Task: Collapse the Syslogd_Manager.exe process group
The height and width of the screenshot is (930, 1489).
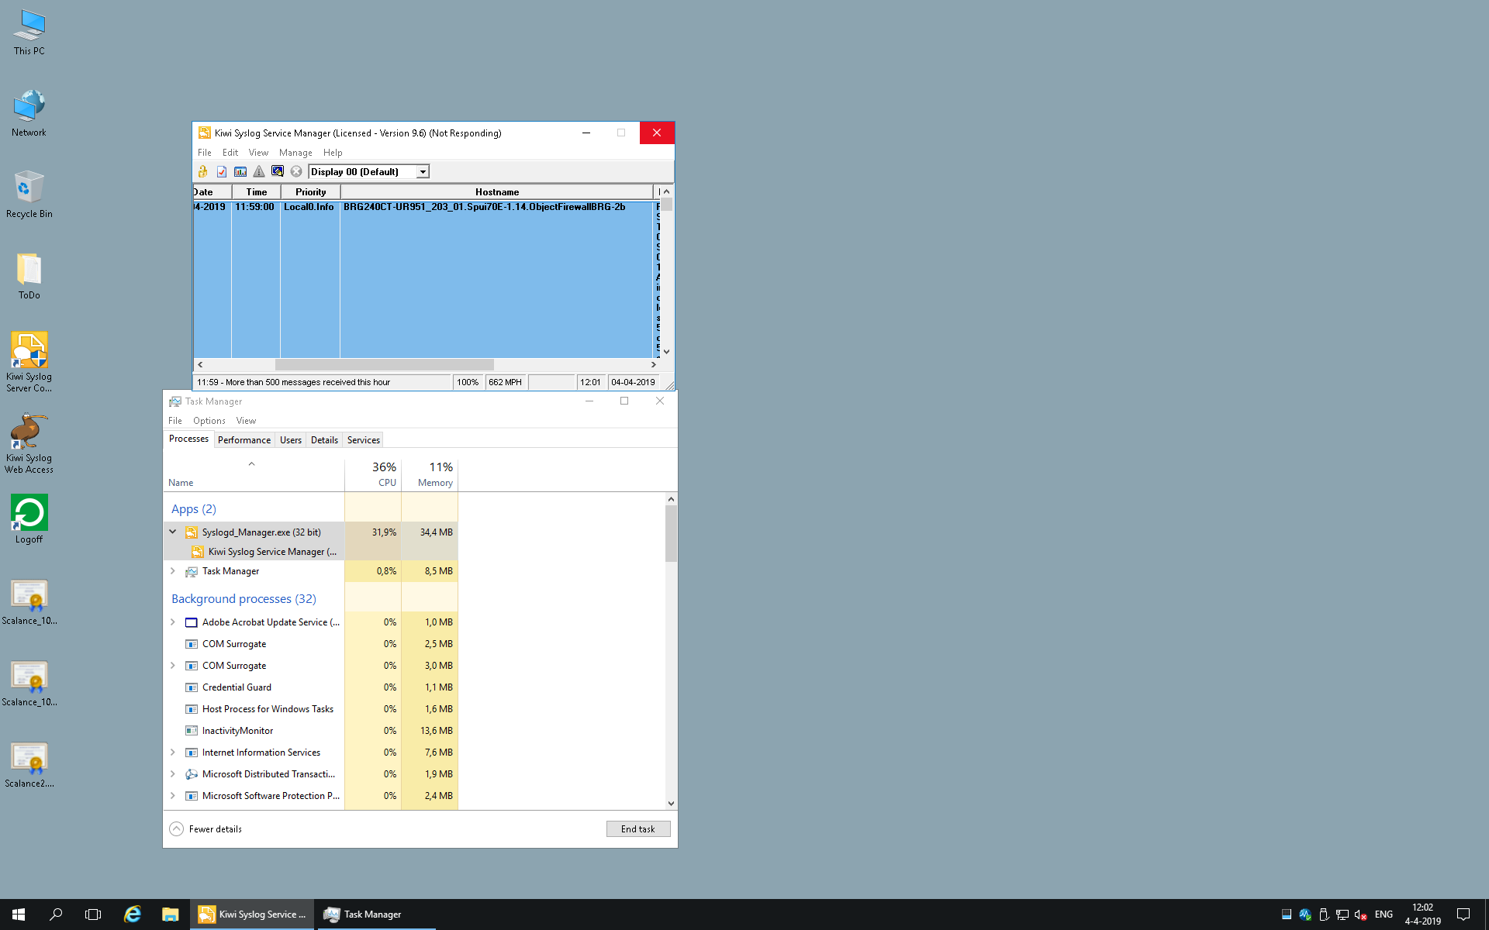Action: point(173,532)
